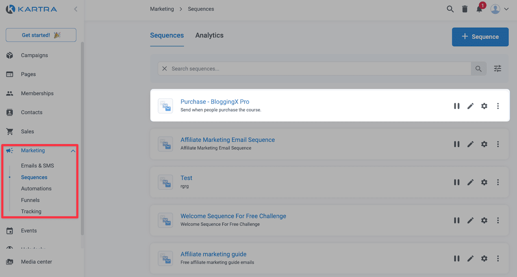Open Emails & SMS submenu item
The height and width of the screenshot is (277, 517).
click(37, 166)
